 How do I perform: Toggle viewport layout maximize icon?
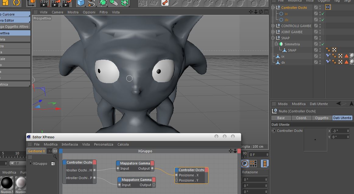266,12
